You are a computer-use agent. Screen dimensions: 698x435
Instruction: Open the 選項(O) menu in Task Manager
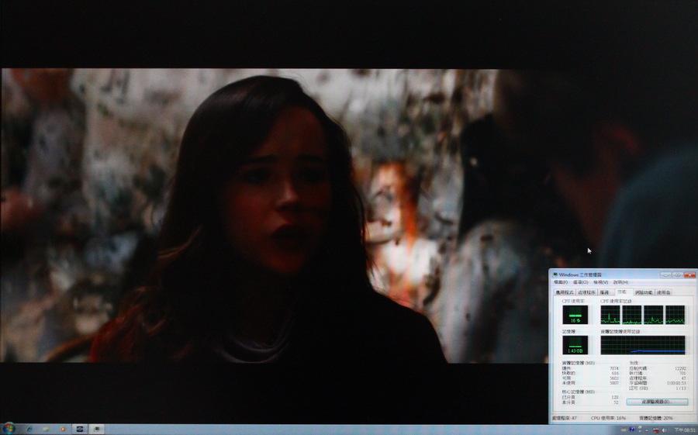click(580, 282)
